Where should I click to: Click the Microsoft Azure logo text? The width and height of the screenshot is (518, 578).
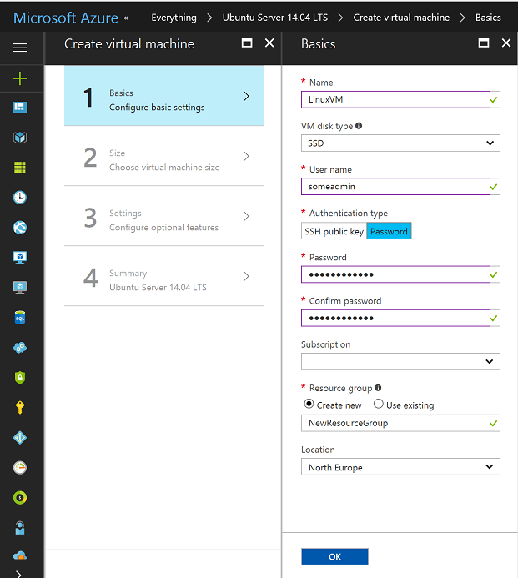click(x=66, y=18)
